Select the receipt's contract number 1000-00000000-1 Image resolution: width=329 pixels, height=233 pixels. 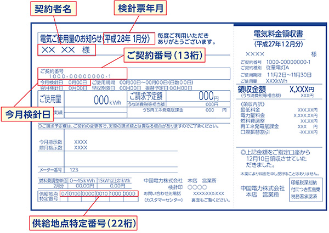(x=288, y=62)
